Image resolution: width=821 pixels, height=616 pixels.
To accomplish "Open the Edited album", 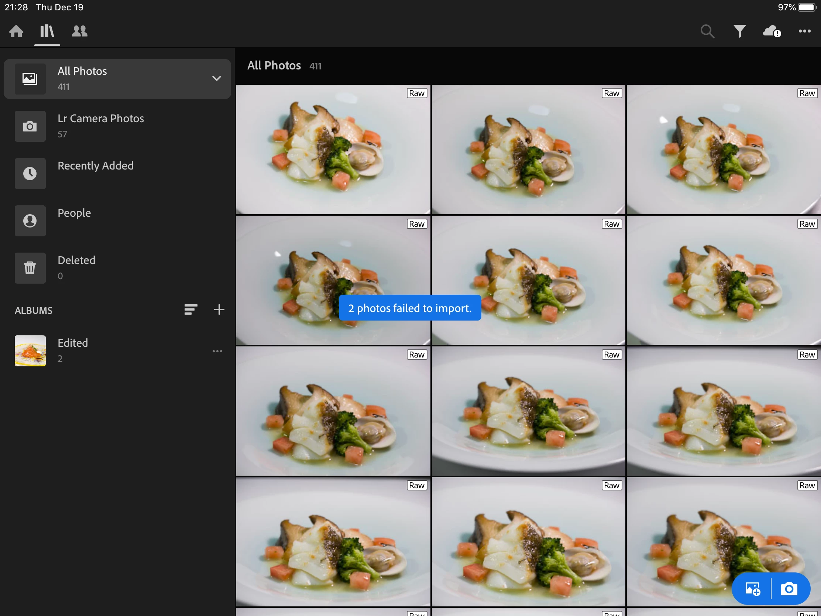I will pyautogui.click(x=73, y=350).
